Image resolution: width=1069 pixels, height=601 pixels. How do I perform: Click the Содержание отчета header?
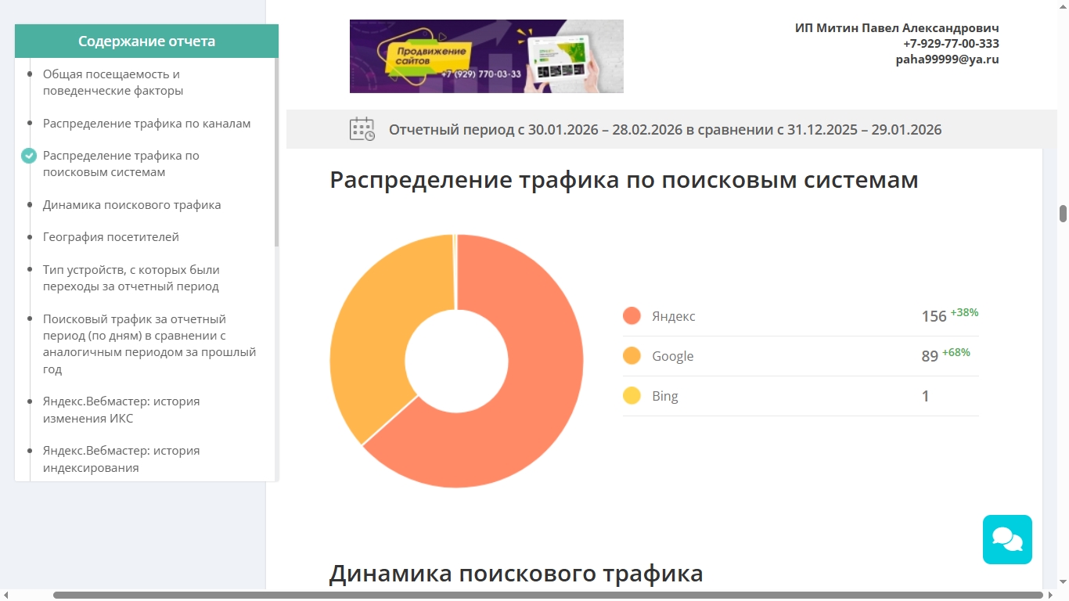146,41
